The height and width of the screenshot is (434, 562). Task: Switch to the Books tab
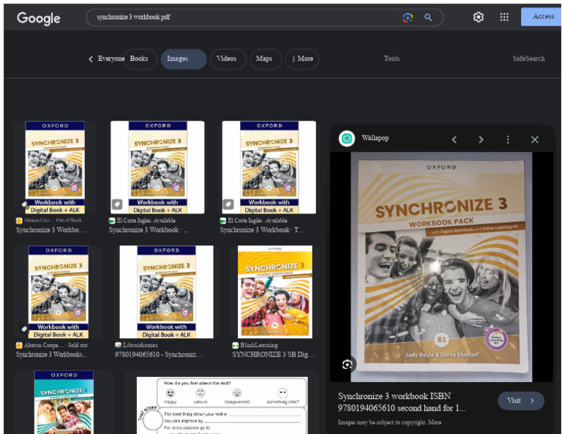[139, 58]
